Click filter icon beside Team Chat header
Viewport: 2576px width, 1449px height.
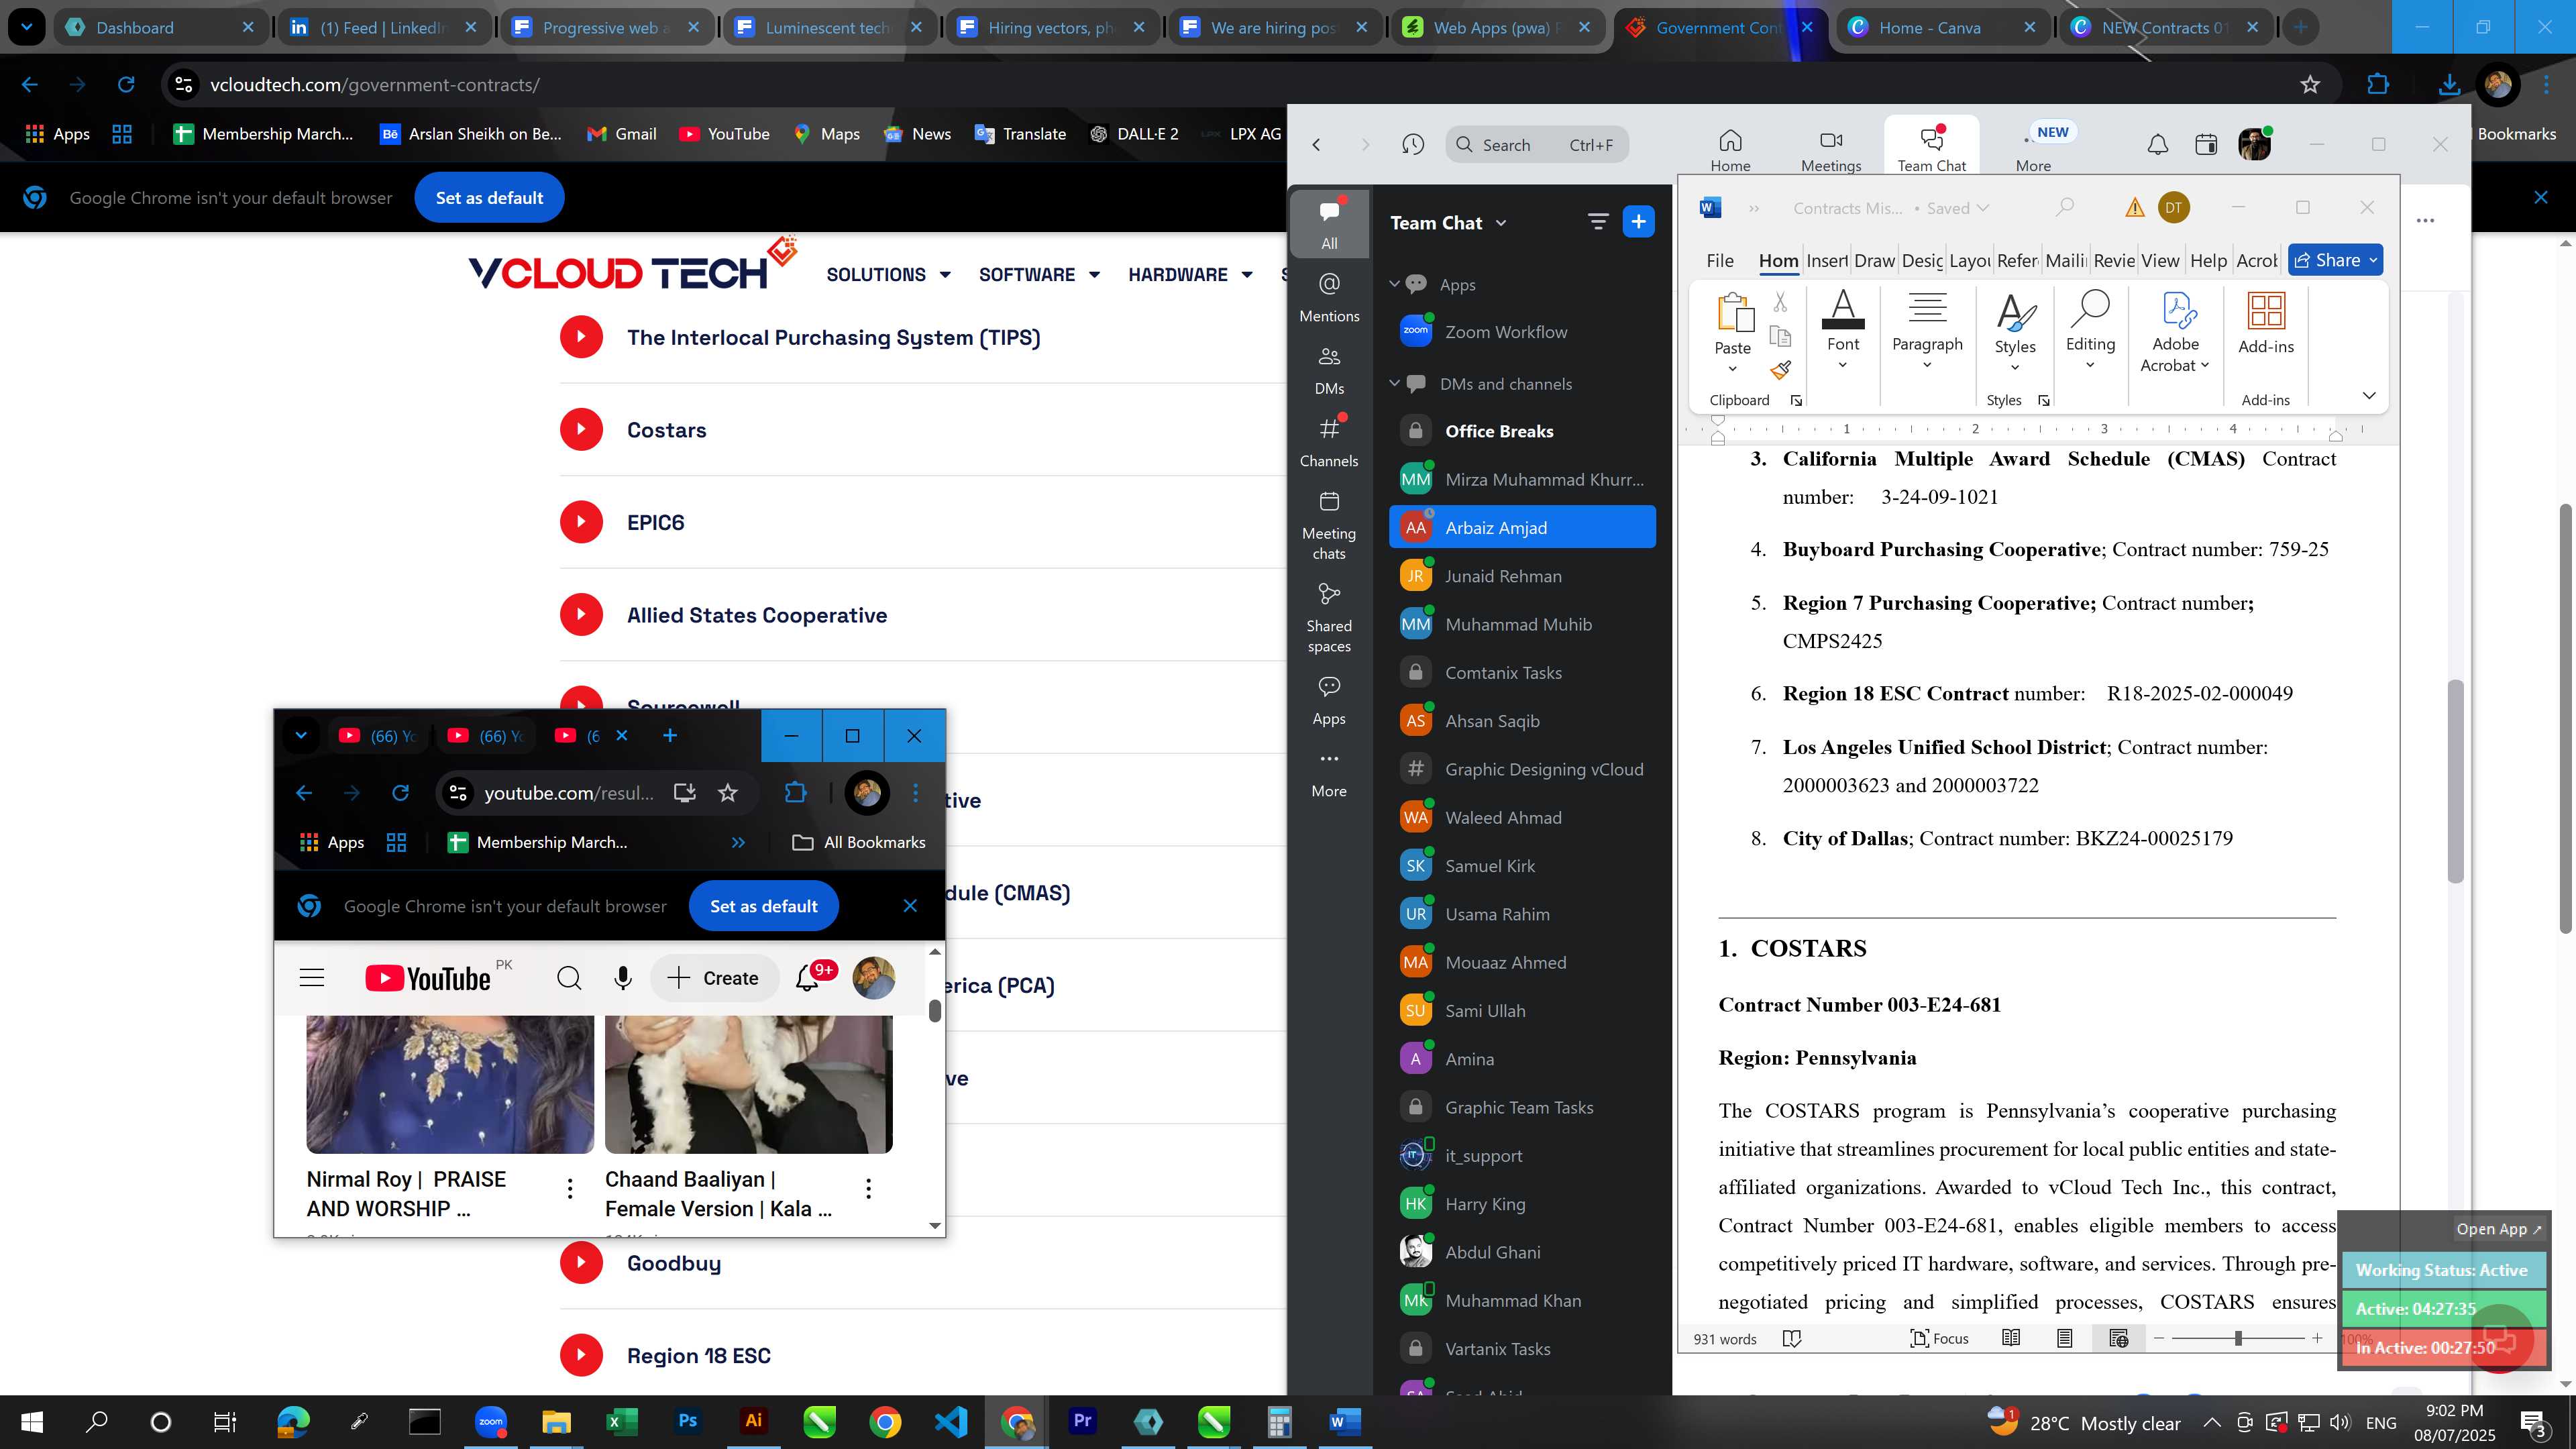coord(1597,222)
